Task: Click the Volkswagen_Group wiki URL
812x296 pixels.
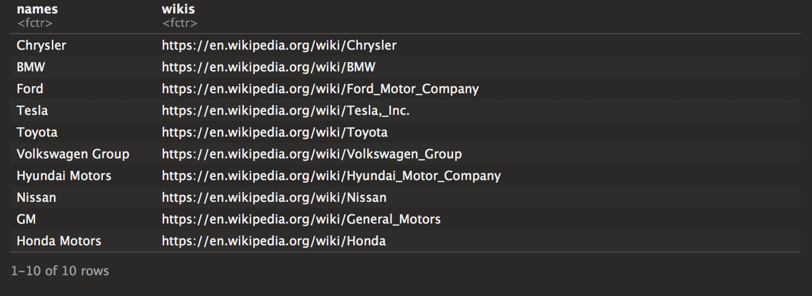Action: point(312,154)
